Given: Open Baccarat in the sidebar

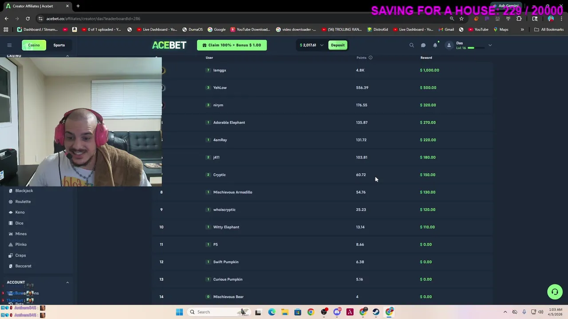Looking at the screenshot, I should coord(23,266).
